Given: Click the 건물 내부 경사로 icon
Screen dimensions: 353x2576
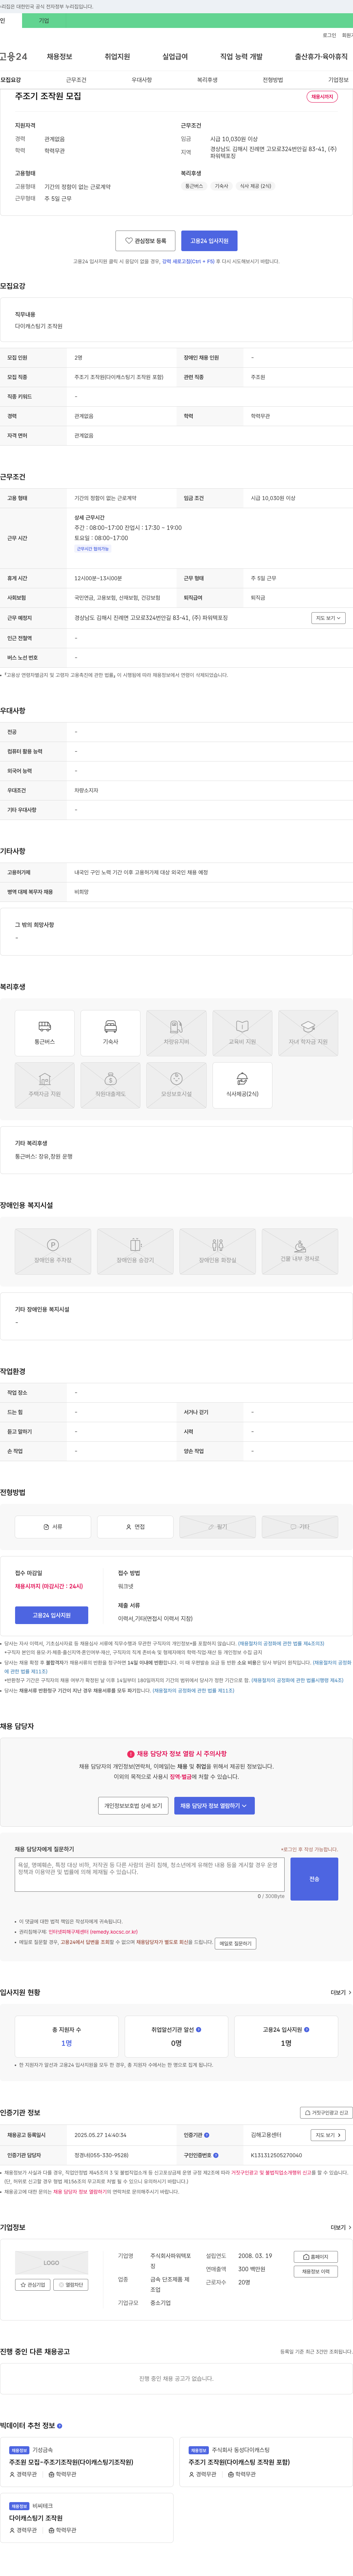Looking at the screenshot, I should pyautogui.click(x=300, y=1251).
